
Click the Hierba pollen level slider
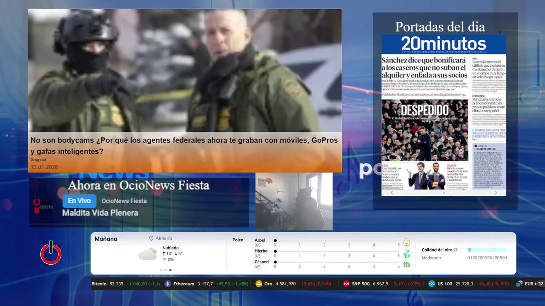pos(337,252)
